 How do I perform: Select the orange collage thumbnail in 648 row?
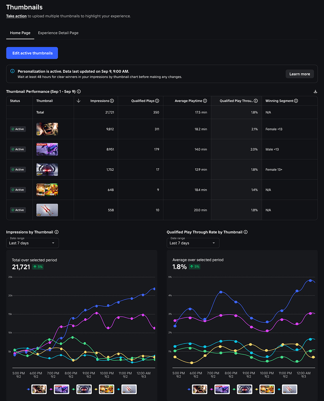[x=47, y=190]
